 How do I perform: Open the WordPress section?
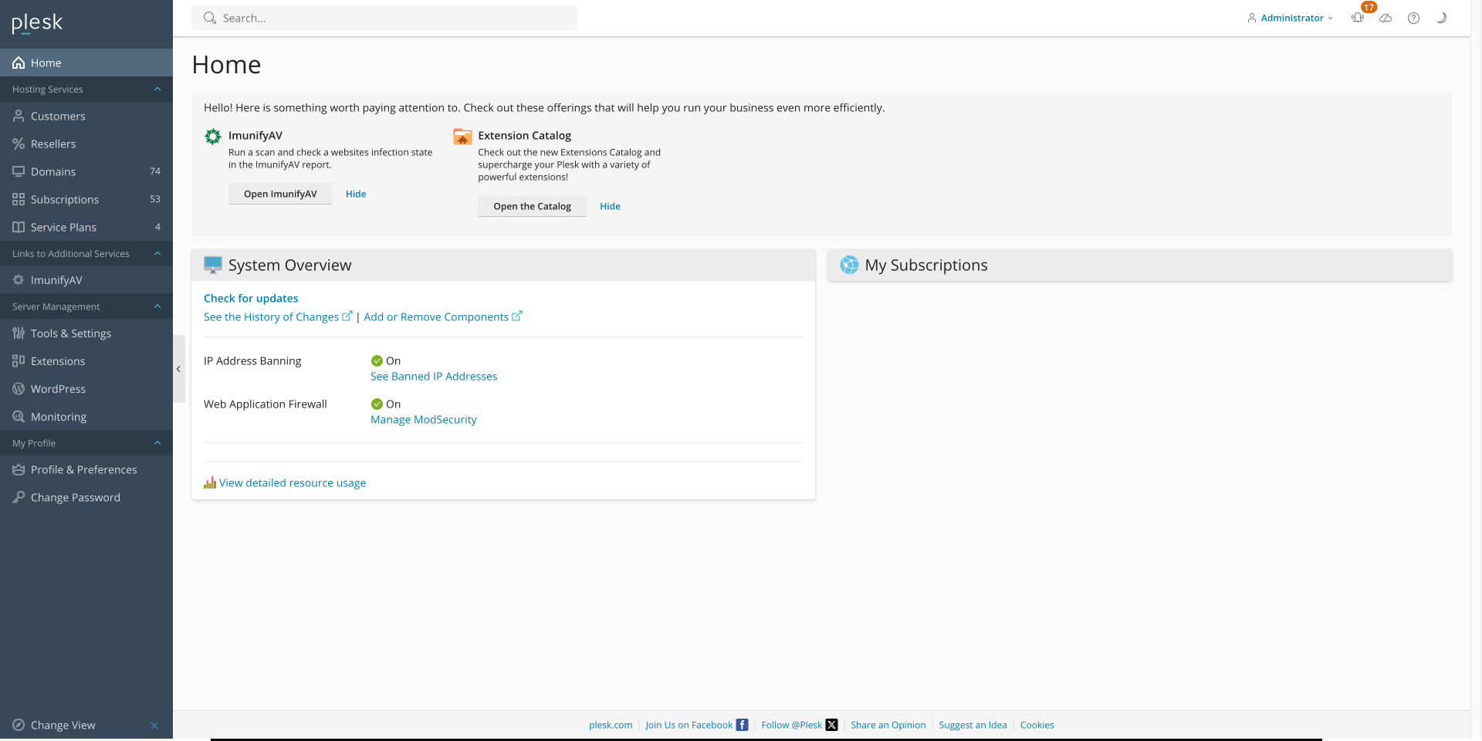(59, 388)
